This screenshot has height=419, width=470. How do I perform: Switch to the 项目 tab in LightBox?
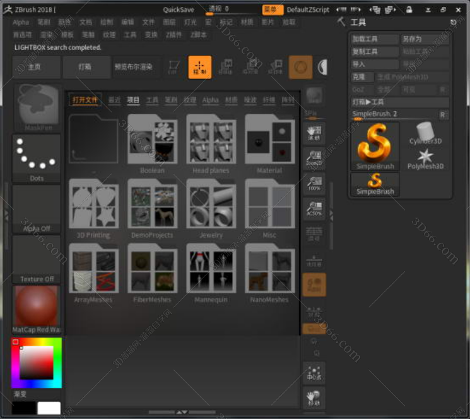133,100
